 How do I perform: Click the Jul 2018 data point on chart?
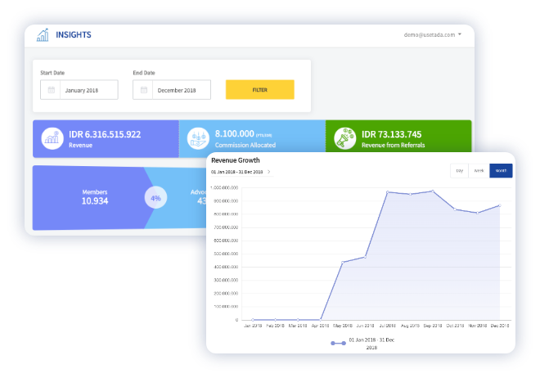tap(388, 191)
